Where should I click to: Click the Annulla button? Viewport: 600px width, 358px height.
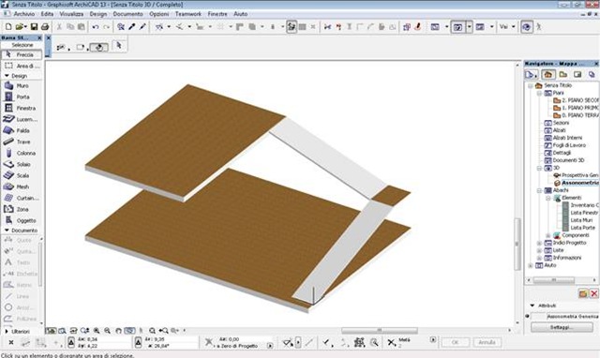point(487,342)
